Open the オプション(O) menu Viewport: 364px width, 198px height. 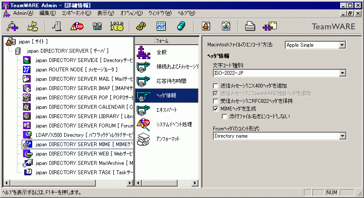tap(132, 13)
